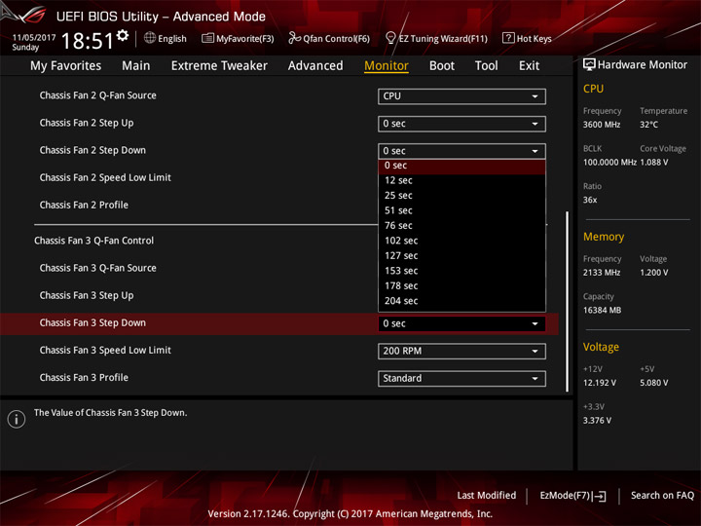Select 102 sec option
The height and width of the screenshot is (526, 701).
click(461, 241)
